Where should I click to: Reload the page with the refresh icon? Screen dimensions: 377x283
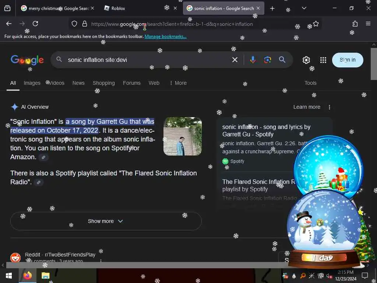pyautogui.click(x=35, y=24)
